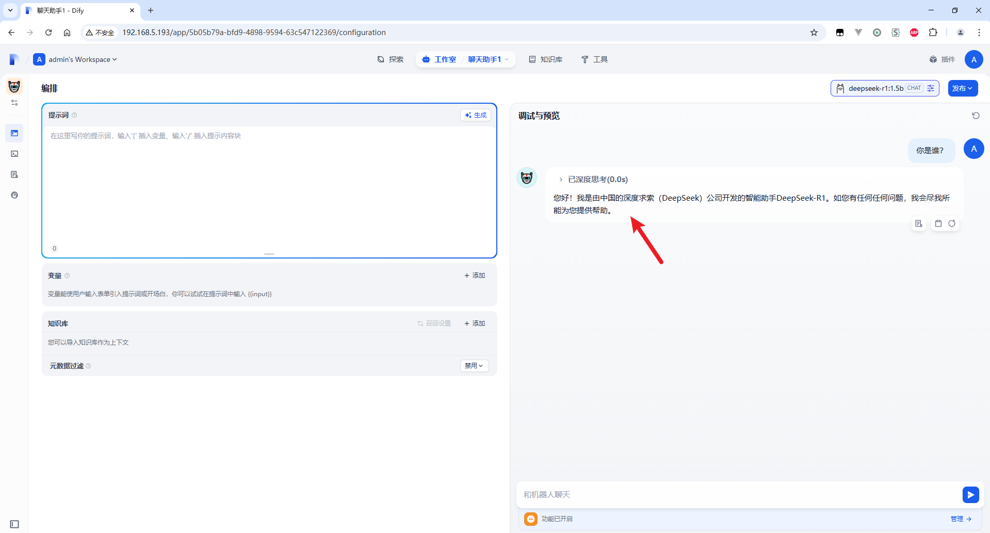Click the 生成 prompt generate button
This screenshot has width=990, height=533.
click(x=476, y=115)
